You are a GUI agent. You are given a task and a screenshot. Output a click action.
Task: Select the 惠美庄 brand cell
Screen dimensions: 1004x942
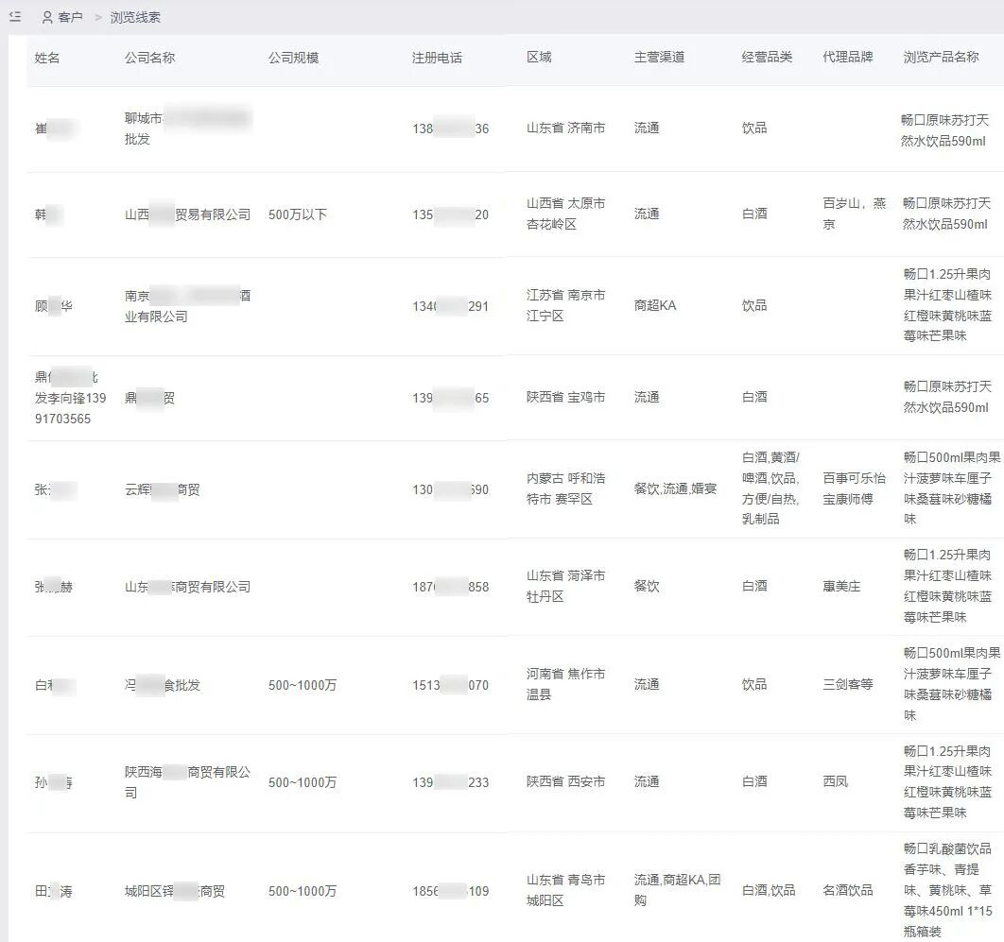click(841, 586)
